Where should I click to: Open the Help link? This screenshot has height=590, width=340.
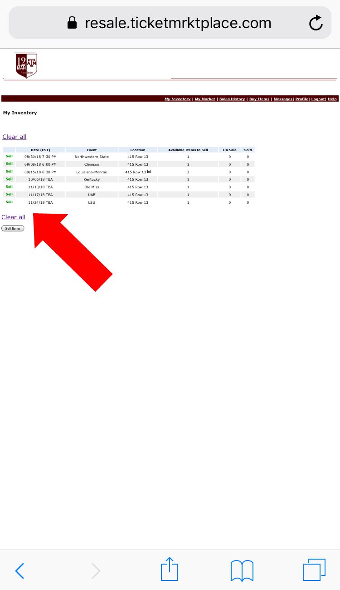pos(332,99)
